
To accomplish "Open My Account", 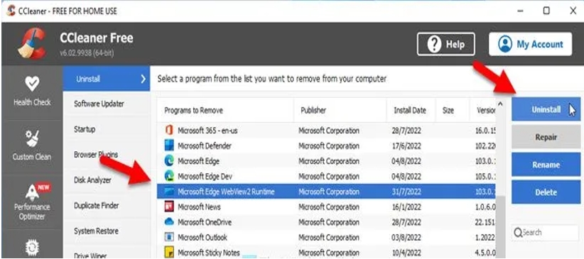I will pyautogui.click(x=531, y=44).
